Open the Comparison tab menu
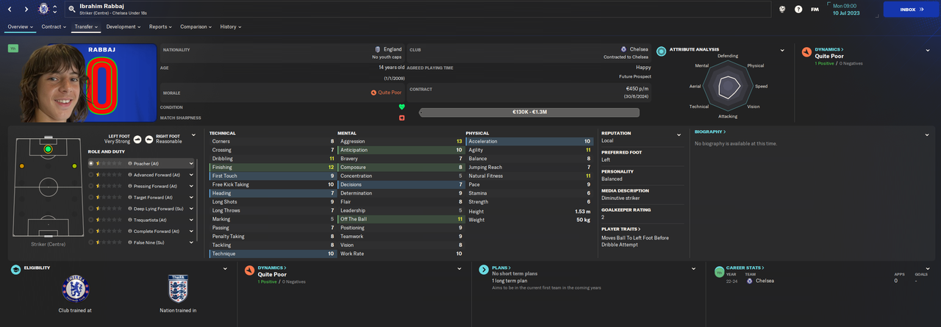 pos(196,26)
